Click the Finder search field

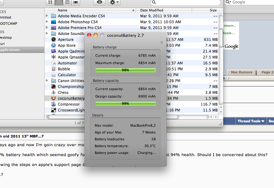185,2
